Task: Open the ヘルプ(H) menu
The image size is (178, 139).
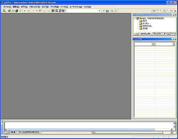Action: coord(87,7)
